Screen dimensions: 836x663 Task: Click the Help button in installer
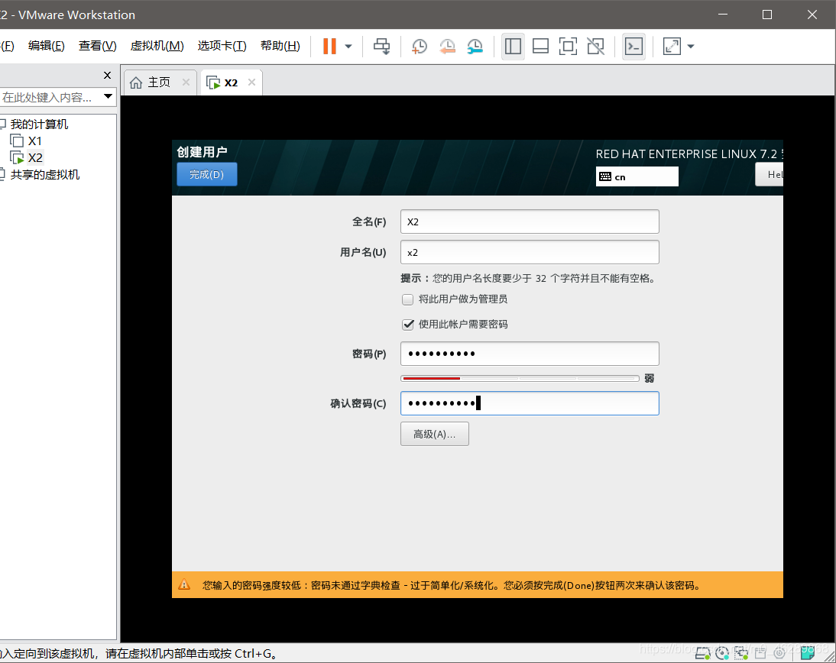[770, 174]
